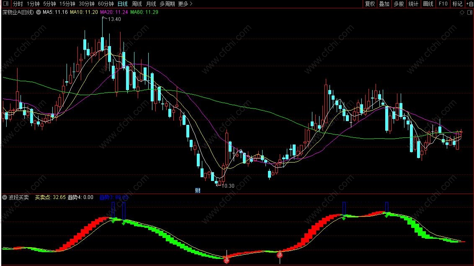Screen dimensions: 474x266
Task: Expand the 更多 more periods menu
Action: [185, 4]
